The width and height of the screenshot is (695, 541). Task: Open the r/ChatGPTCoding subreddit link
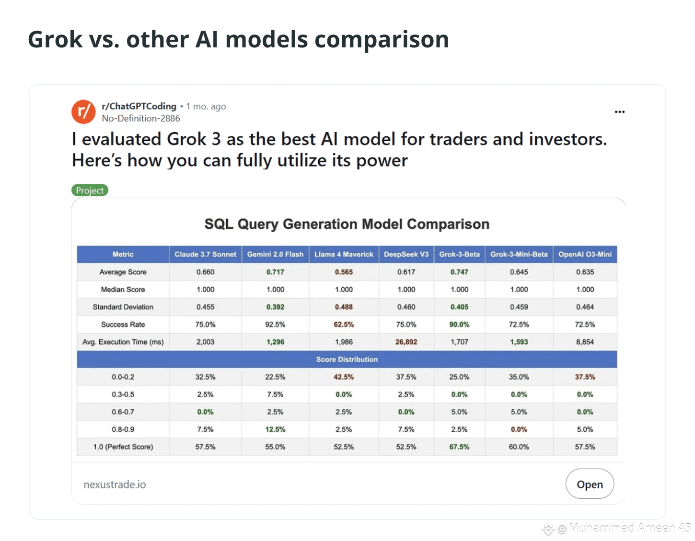(139, 106)
